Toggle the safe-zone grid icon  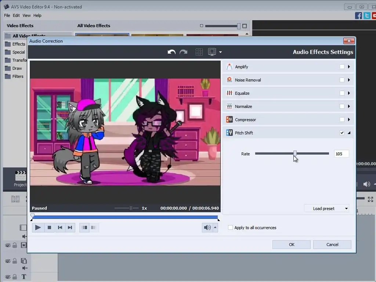tap(199, 52)
